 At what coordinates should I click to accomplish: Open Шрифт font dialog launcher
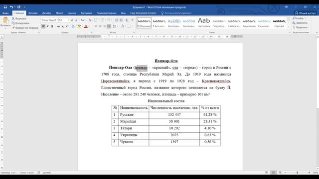pyautogui.click(x=91, y=32)
